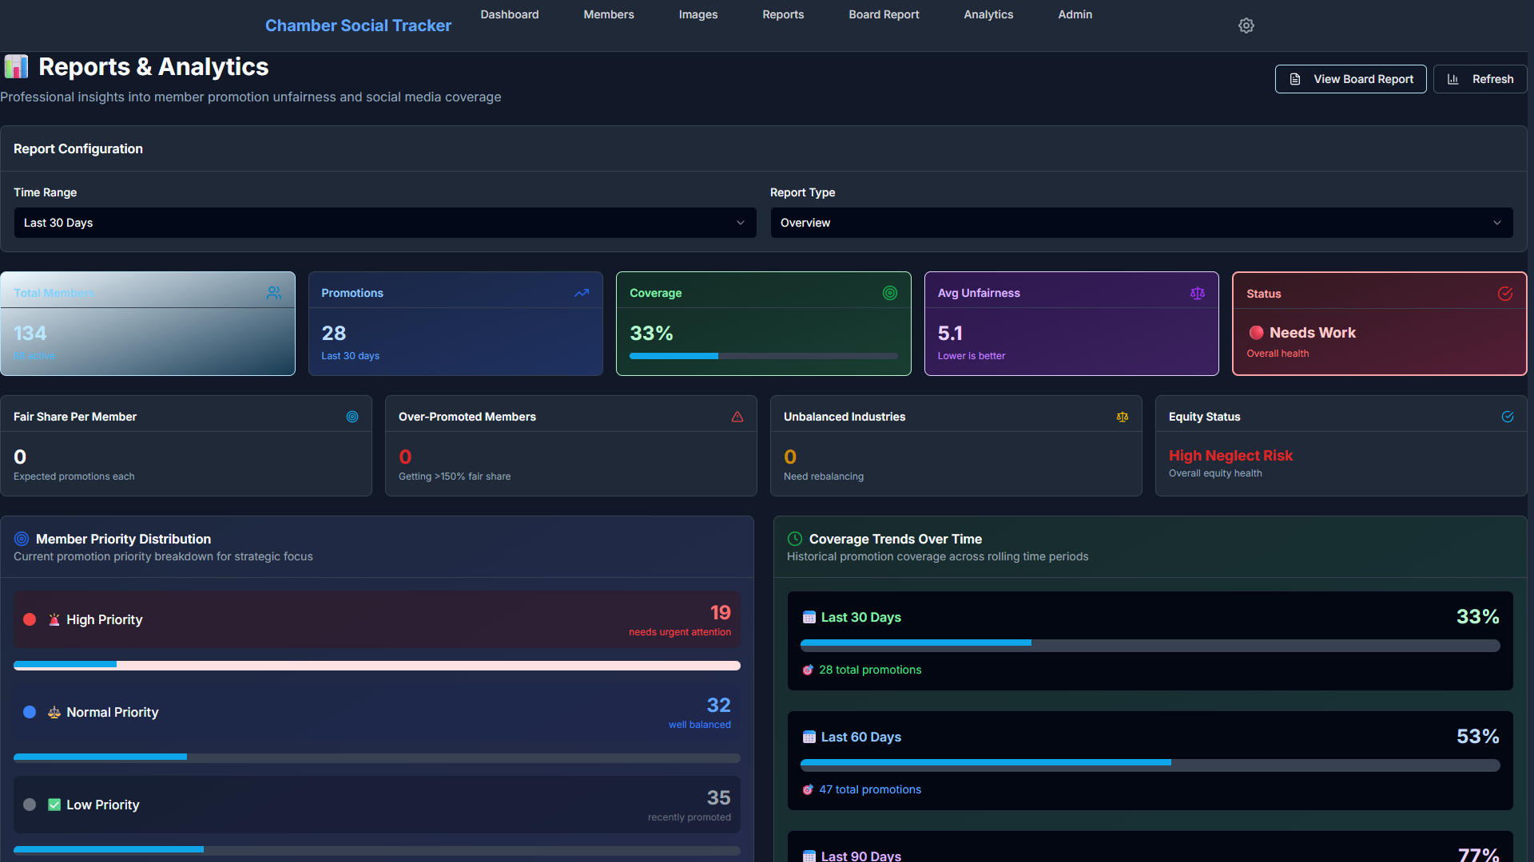
Task: Click the target icon beside Member Priority Distribution
Action: tap(22, 539)
